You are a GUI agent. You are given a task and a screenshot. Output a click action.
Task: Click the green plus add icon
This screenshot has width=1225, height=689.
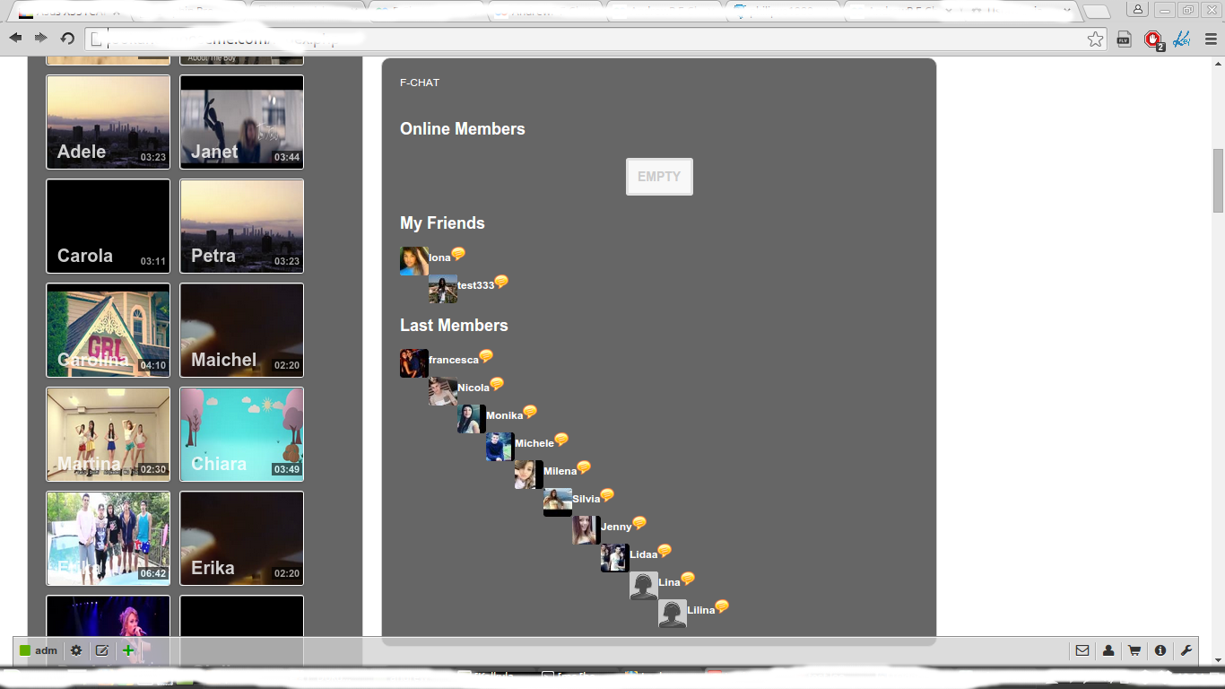[x=128, y=650]
